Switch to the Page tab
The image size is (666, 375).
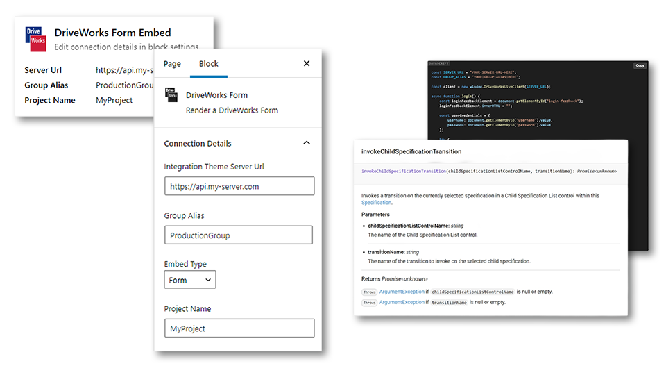[x=172, y=64]
